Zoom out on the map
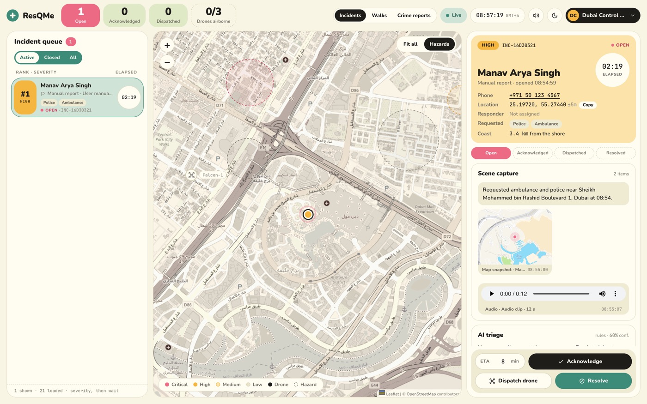This screenshot has width=647, height=404. [167, 62]
